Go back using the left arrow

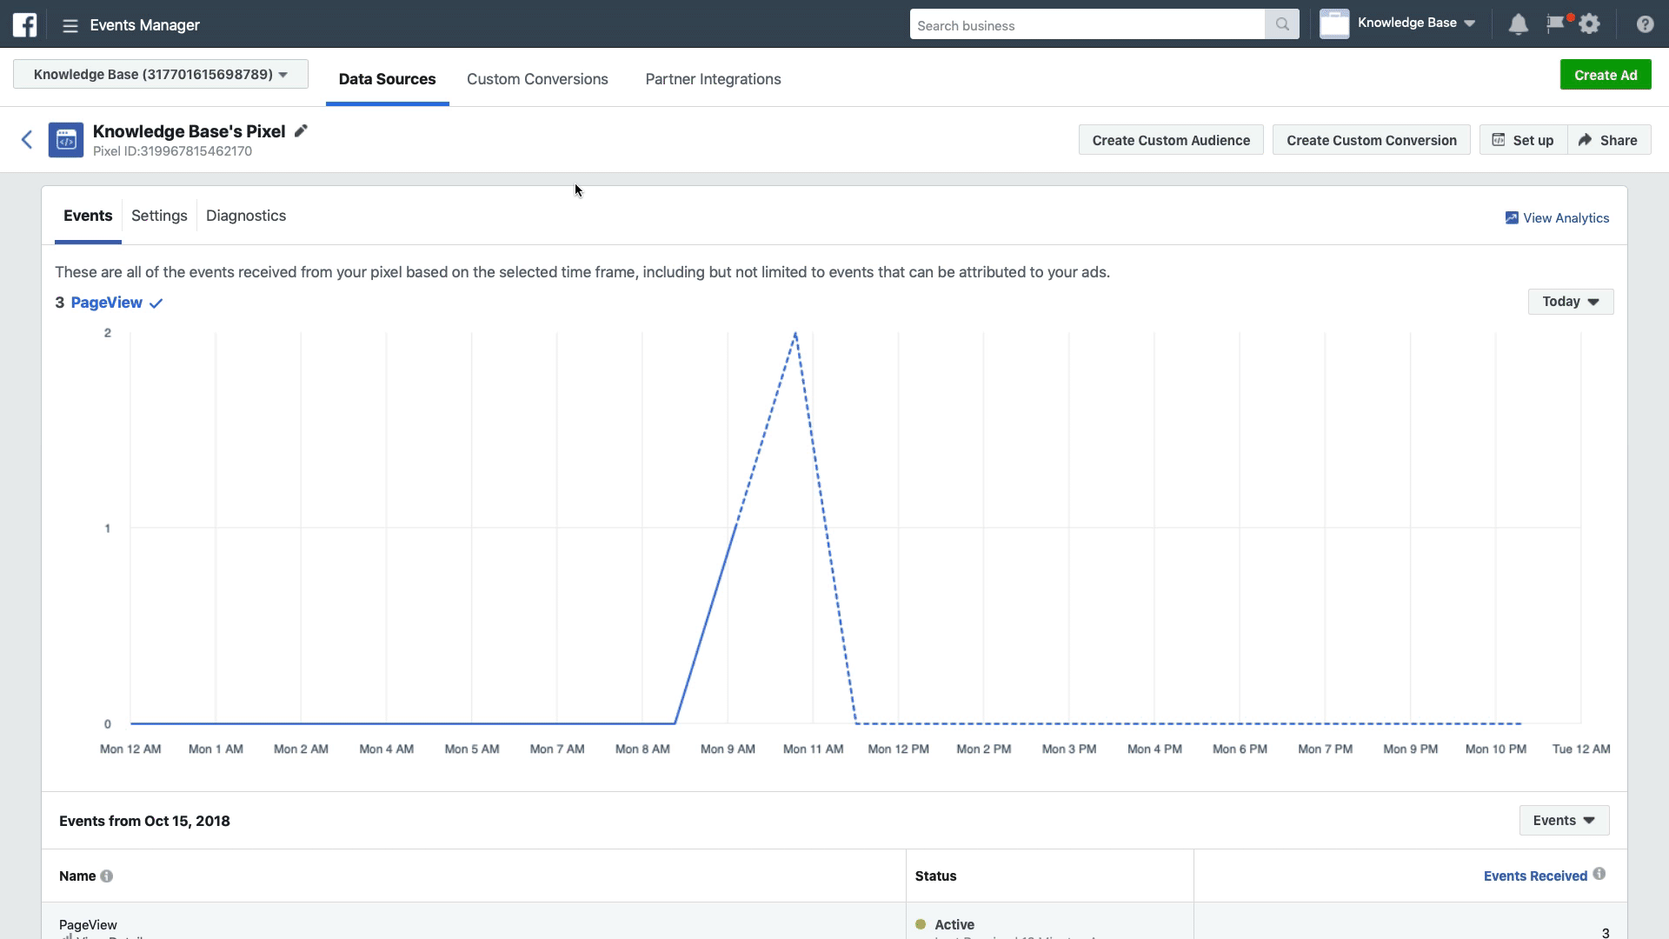(x=27, y=140)
